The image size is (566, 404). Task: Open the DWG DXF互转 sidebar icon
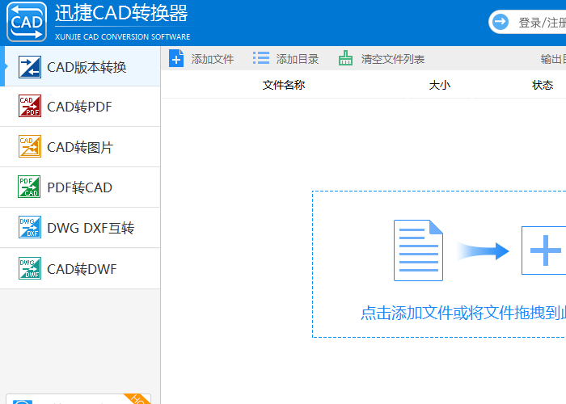30,227
